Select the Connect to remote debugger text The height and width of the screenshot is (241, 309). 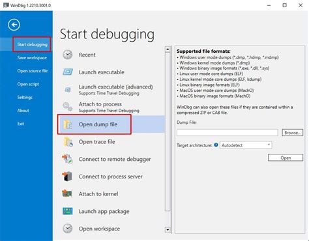click(115, 159)
